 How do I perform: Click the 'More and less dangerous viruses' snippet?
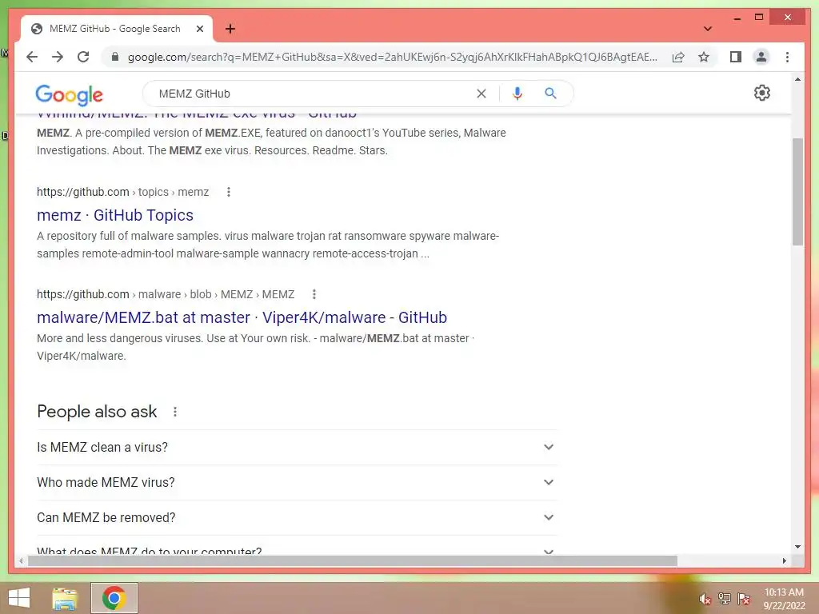255,347
